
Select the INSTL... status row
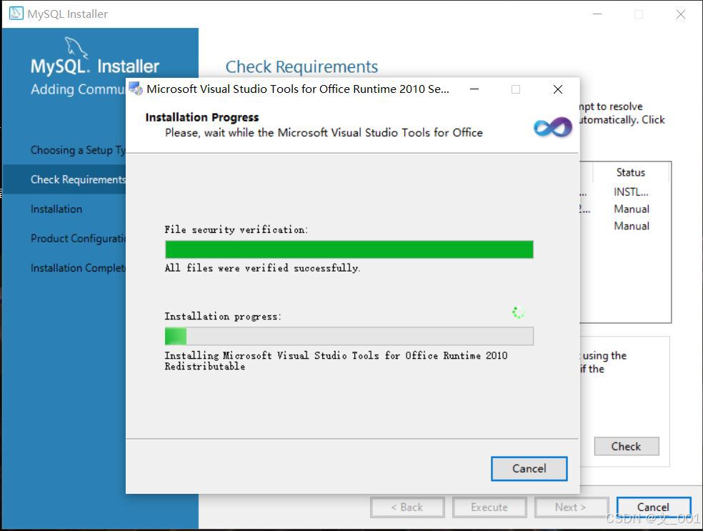(631, 192)
